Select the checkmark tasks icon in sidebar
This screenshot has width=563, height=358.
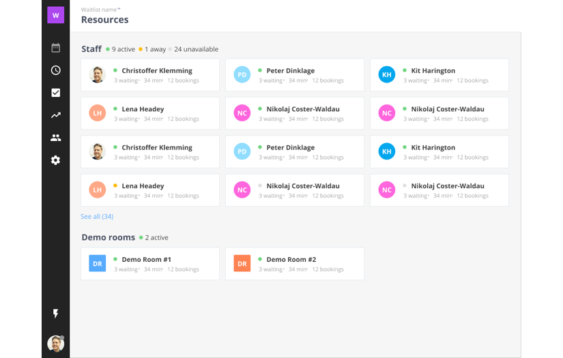click(56, 93)
